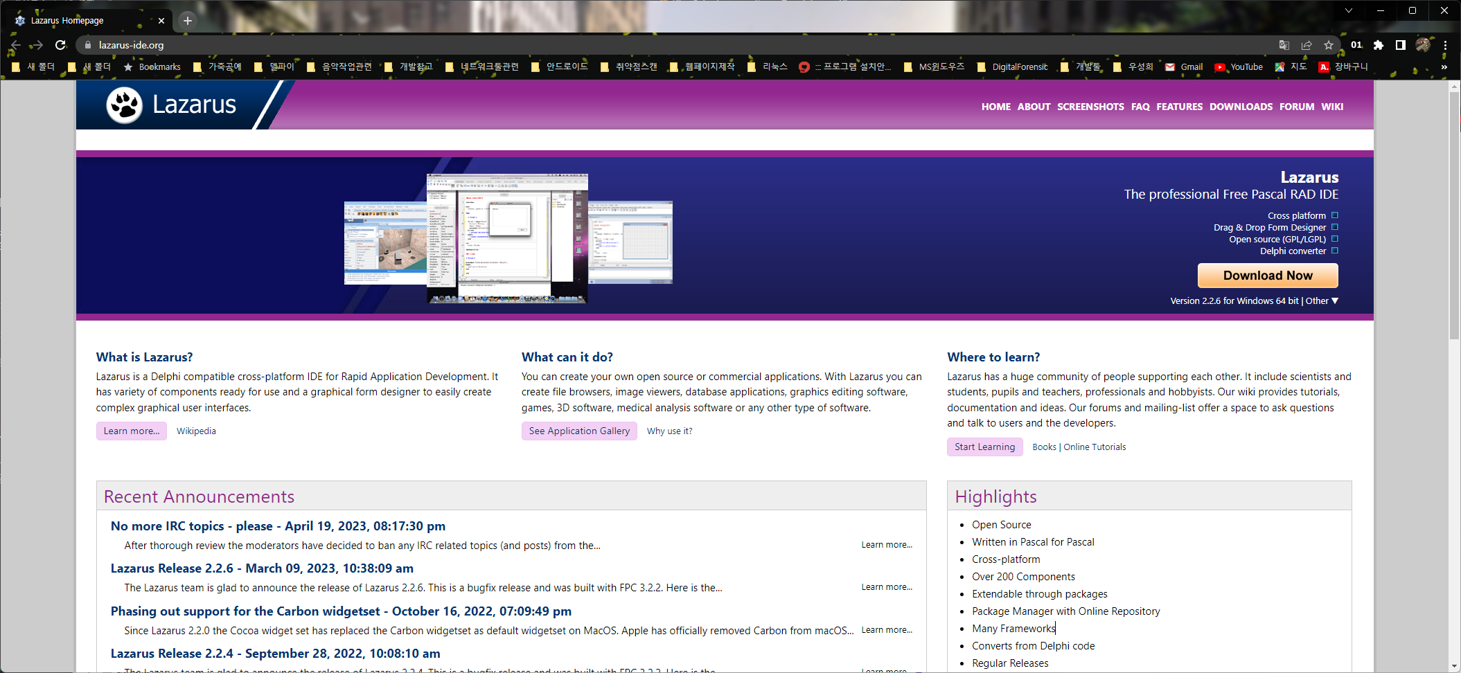Open the Chrome profile avatar
The height and width of the screenshot is (673, 1461).
coord(1423,45)
